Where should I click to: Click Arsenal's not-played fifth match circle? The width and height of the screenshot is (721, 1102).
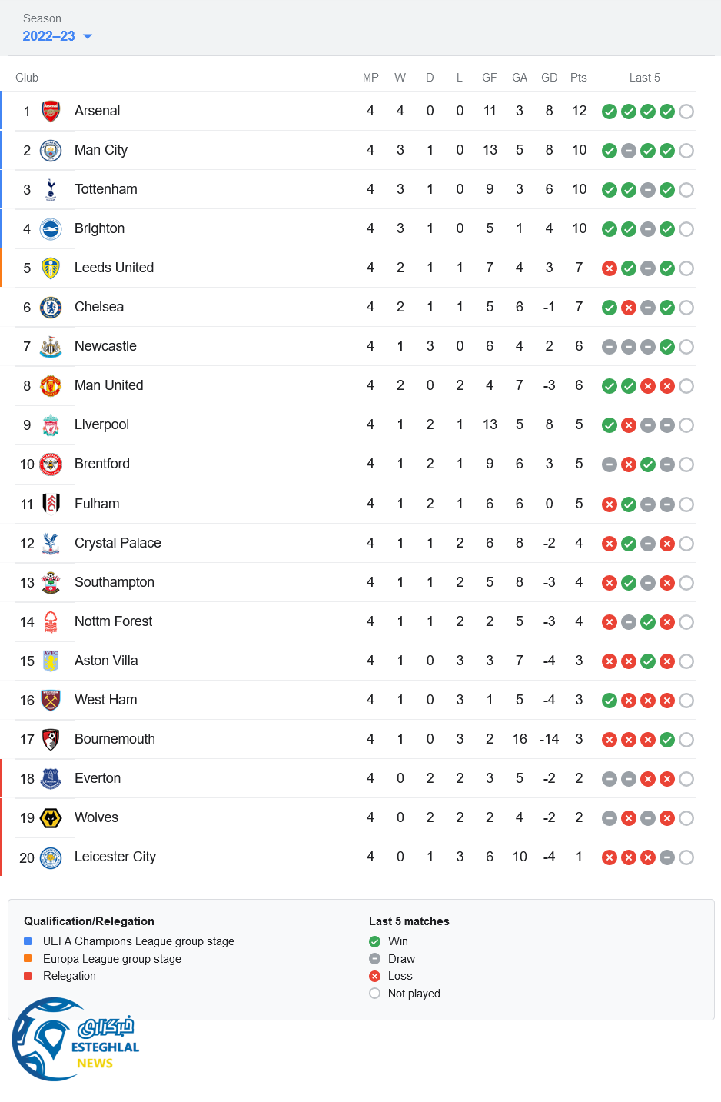[x=686, y=112]
